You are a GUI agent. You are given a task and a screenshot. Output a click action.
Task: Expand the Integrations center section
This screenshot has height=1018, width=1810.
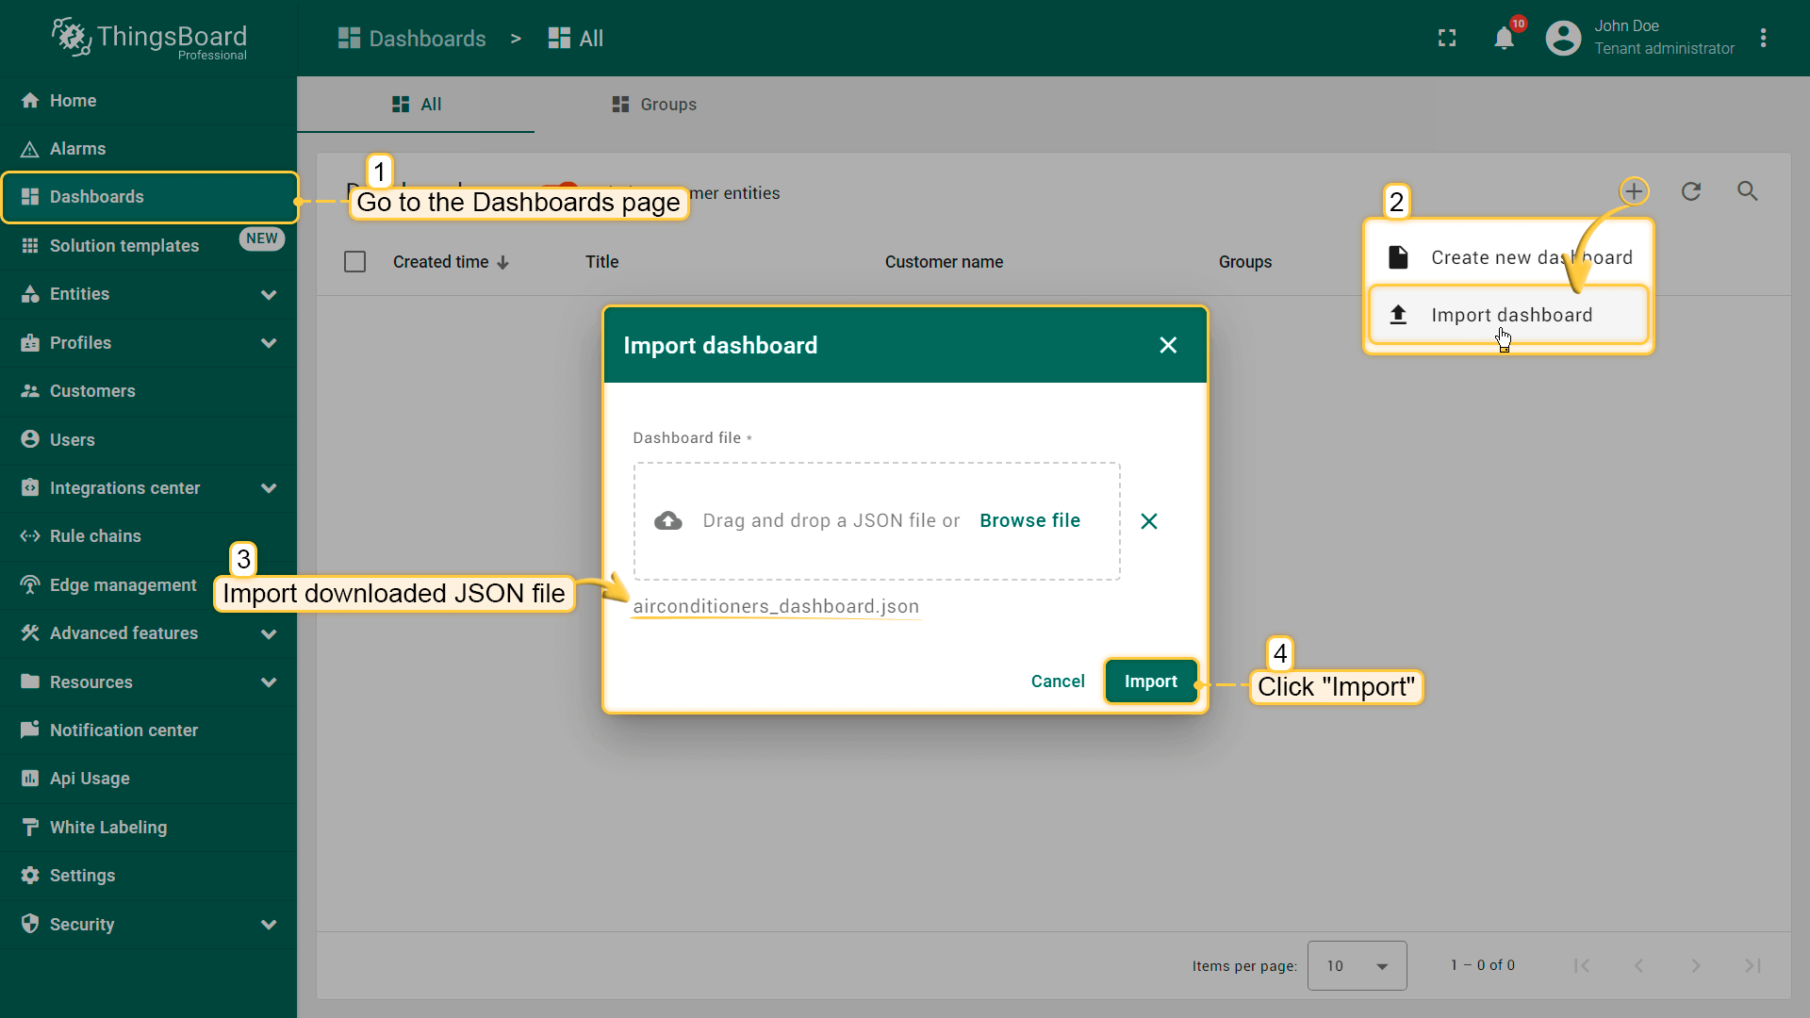[x=269, y=488]
